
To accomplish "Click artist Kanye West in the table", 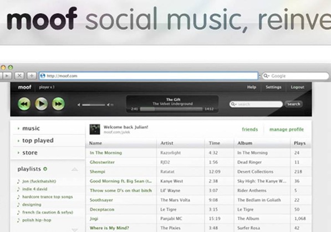I will click(x=172, y=181).
